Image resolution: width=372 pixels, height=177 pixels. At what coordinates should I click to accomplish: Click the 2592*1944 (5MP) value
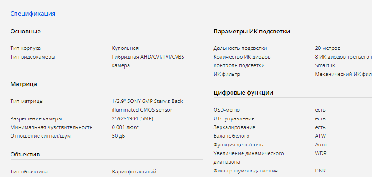click(132, 118)
